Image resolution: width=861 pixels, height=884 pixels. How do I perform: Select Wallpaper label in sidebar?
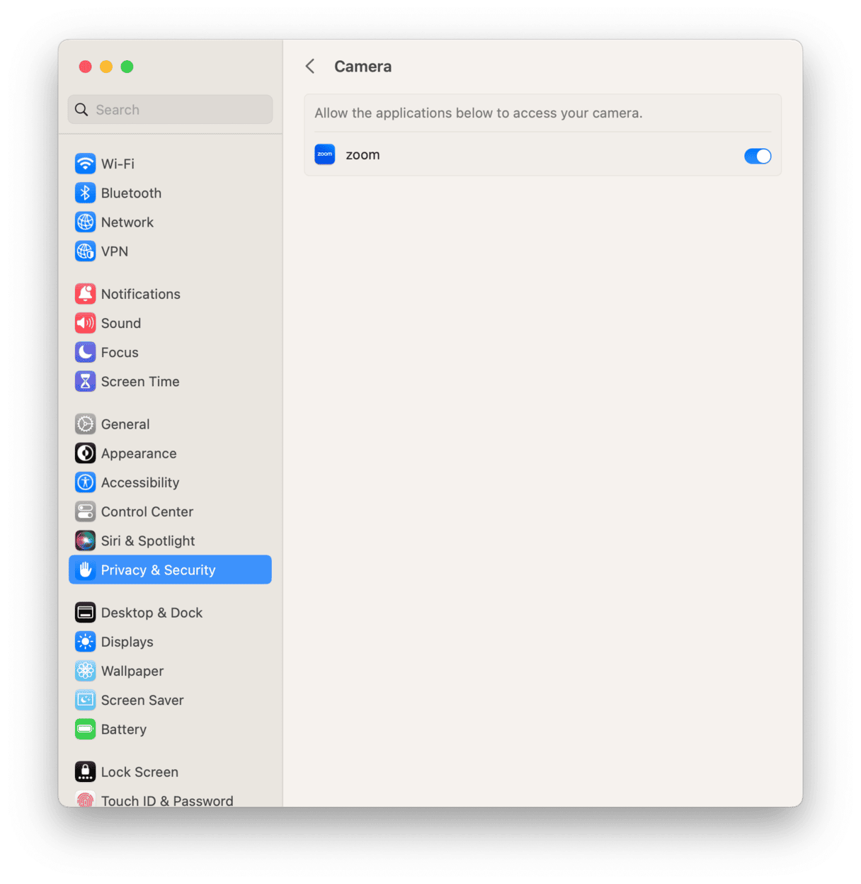132,671
